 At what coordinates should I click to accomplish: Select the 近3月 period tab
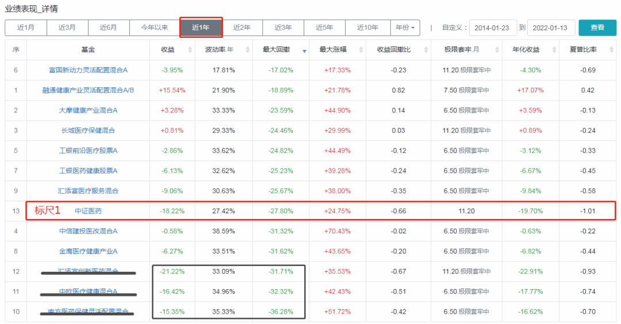[67, 28]
